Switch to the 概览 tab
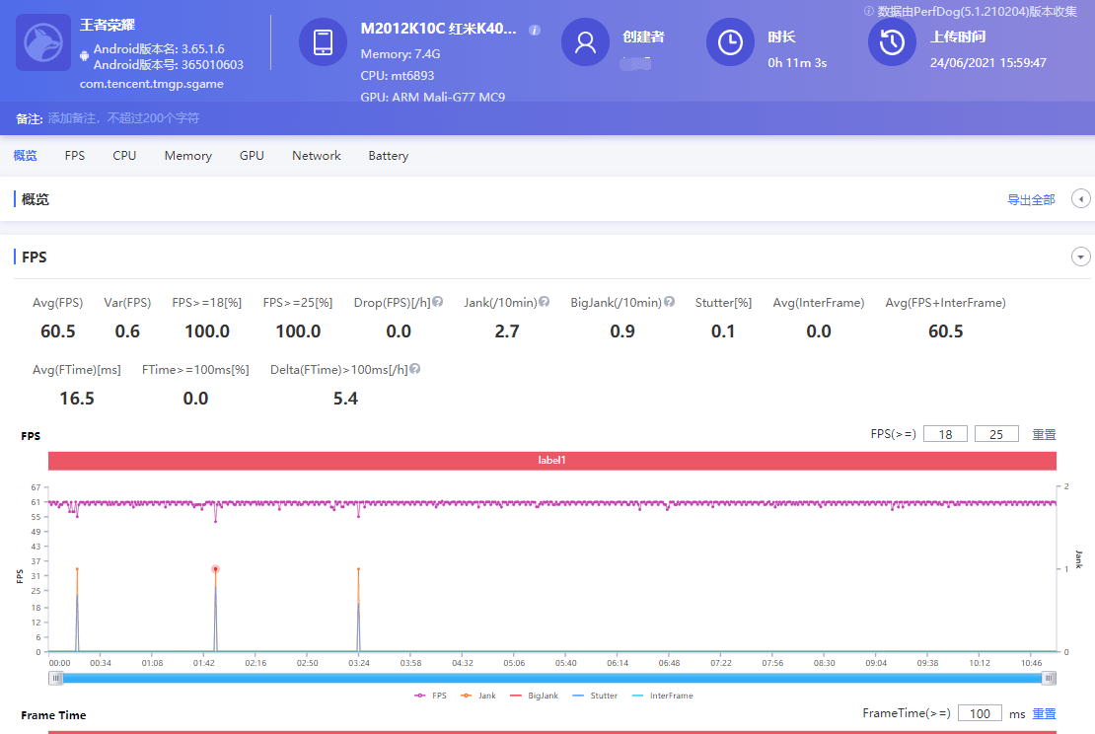This screenshot has width=1095, height=734. [25, 156]
